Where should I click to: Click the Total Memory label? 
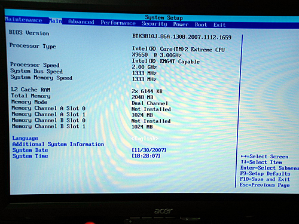[30, 96]
